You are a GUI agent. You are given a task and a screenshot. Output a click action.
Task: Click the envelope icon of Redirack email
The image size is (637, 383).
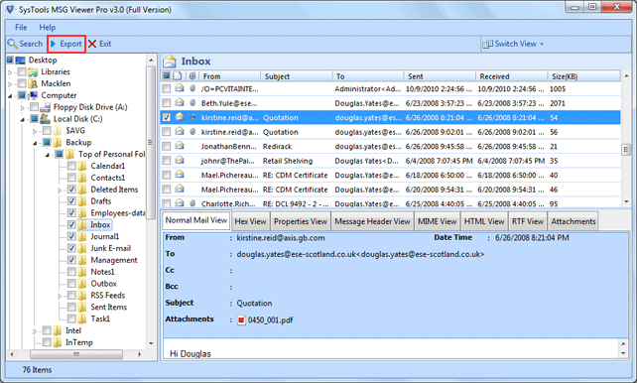click(180, 146)
